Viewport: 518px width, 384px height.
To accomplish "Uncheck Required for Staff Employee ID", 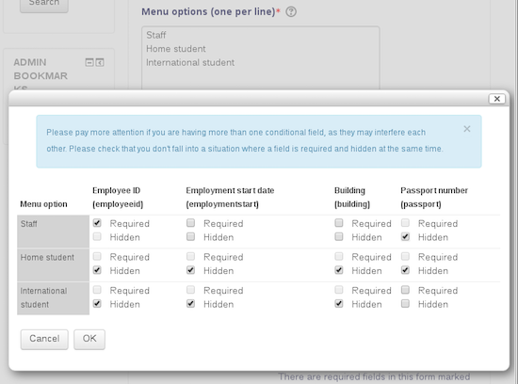I will tap(97, 223).
